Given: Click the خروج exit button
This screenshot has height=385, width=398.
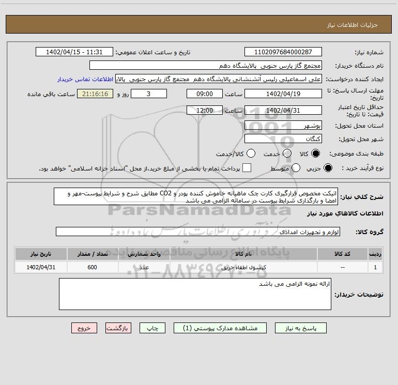Looking at the screenshot, I should click(84, 328).
